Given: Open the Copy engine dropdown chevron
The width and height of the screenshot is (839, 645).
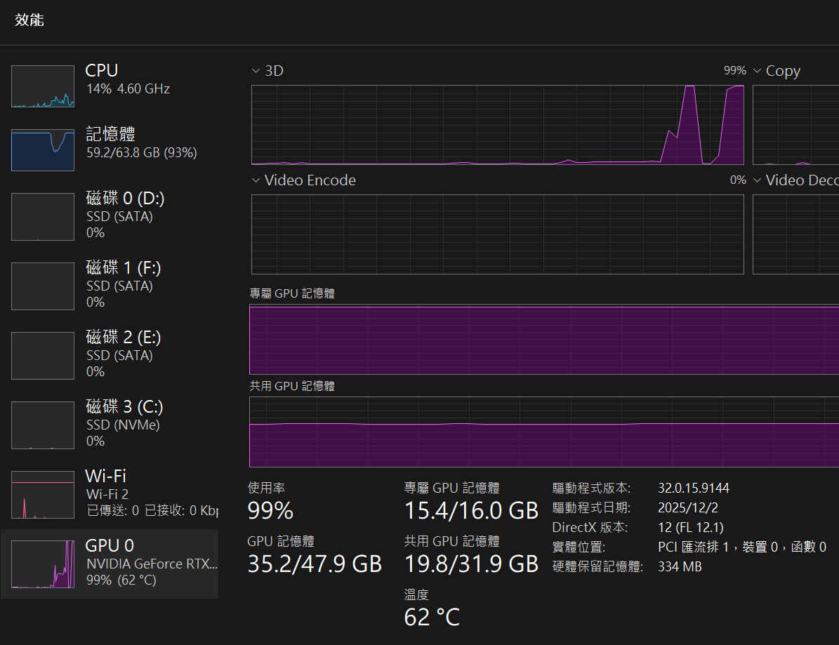Looking at the screenshot, I should click(x=757, y=71).
